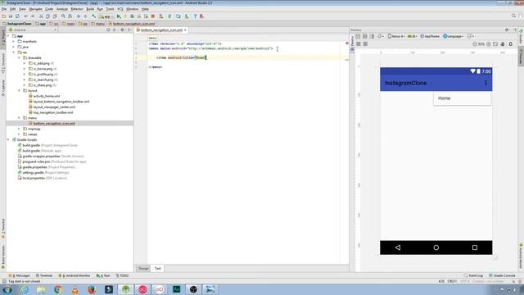The width and height of the screenshot is (524, 295).
Task: Open VLC from the Windows taskbar
Action: (75, 289)
